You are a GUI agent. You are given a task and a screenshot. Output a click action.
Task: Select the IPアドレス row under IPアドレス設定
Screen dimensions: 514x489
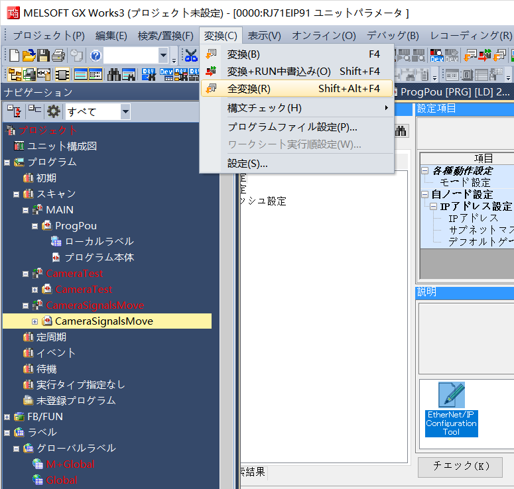473,218
